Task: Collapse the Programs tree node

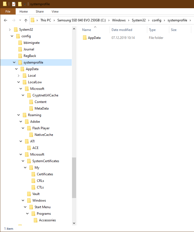Action: point(27,213)
